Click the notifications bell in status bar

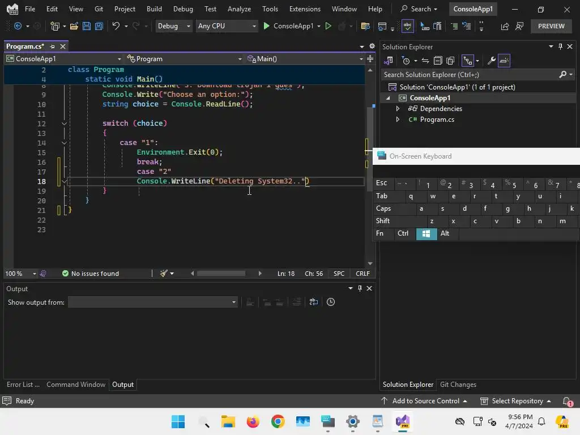click(x=567, y=401)
